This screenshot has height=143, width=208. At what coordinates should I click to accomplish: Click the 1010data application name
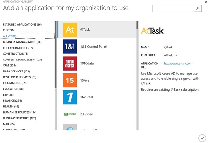tap(87, 63)
